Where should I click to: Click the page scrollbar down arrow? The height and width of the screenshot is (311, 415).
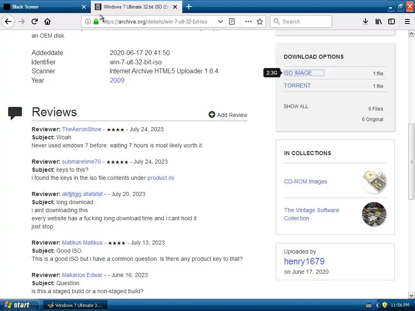pyautogui.click(x=412, y=295)
